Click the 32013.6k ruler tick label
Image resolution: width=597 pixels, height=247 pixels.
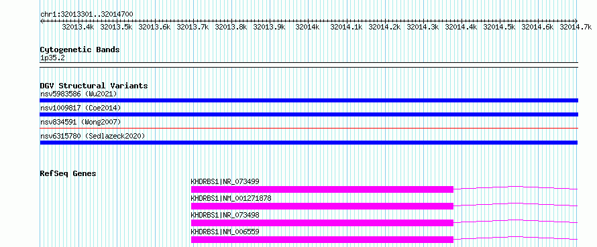(154, 27)
